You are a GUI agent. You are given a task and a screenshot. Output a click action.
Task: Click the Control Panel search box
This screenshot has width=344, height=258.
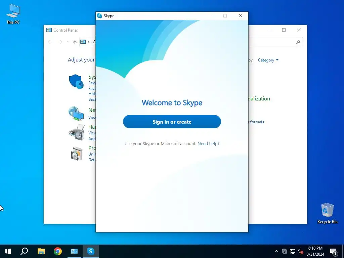pyautogui.click(x=275, y=42)
